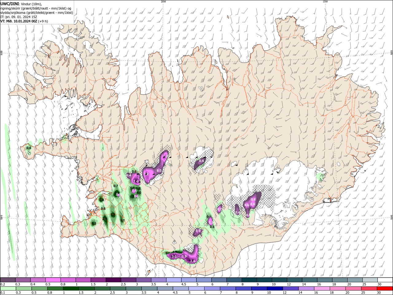Select the '64N' latitude label on right edge

point(391,217)
